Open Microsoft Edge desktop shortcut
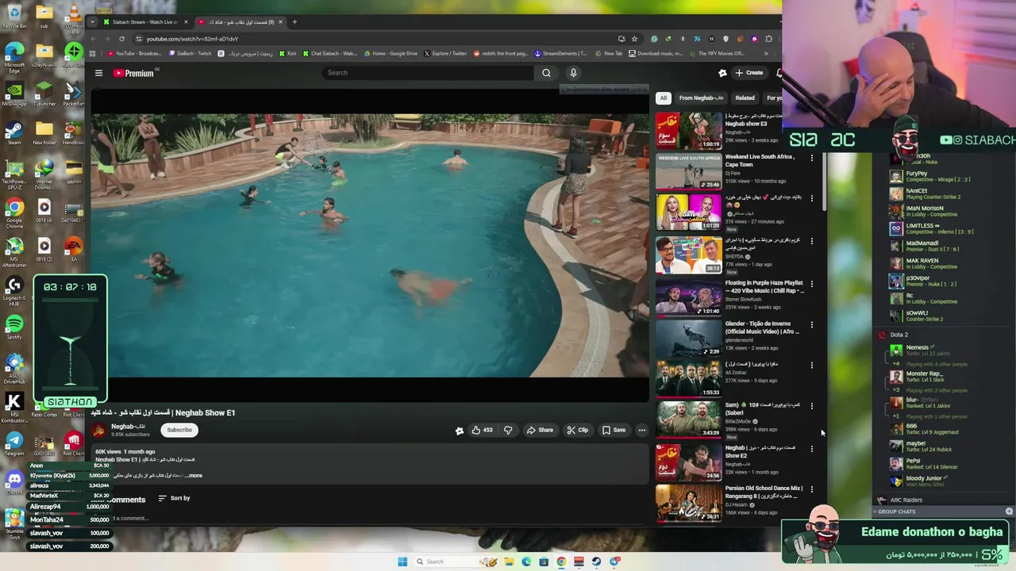Viewport: 1016px width, 571px height. [14, 57]
